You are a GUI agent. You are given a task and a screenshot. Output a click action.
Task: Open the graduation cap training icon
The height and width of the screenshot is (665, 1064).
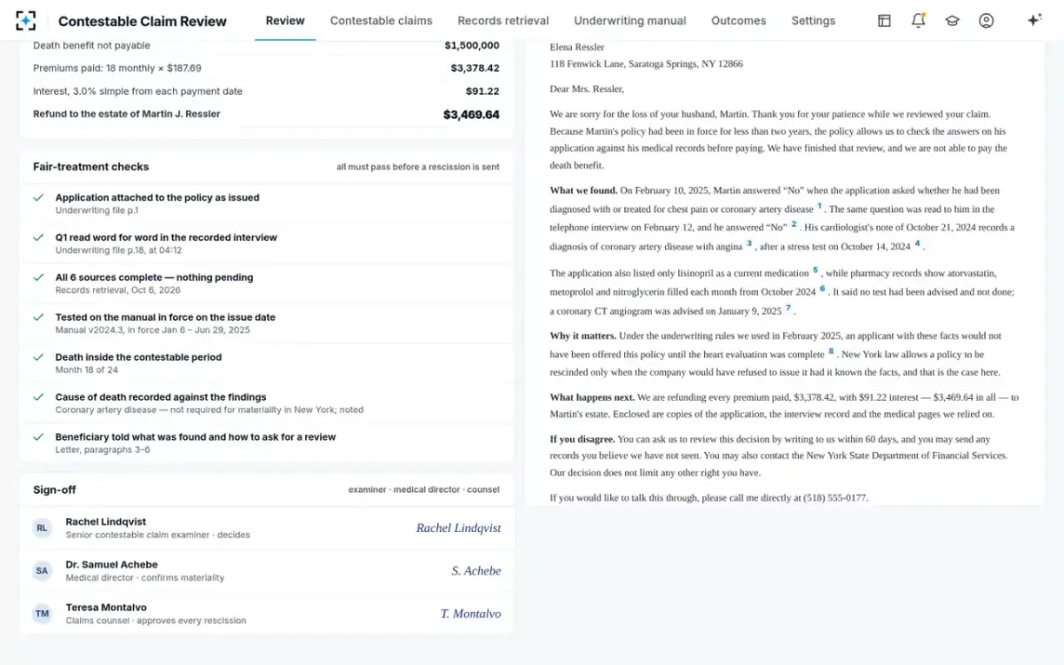click(x=952, y=20)
